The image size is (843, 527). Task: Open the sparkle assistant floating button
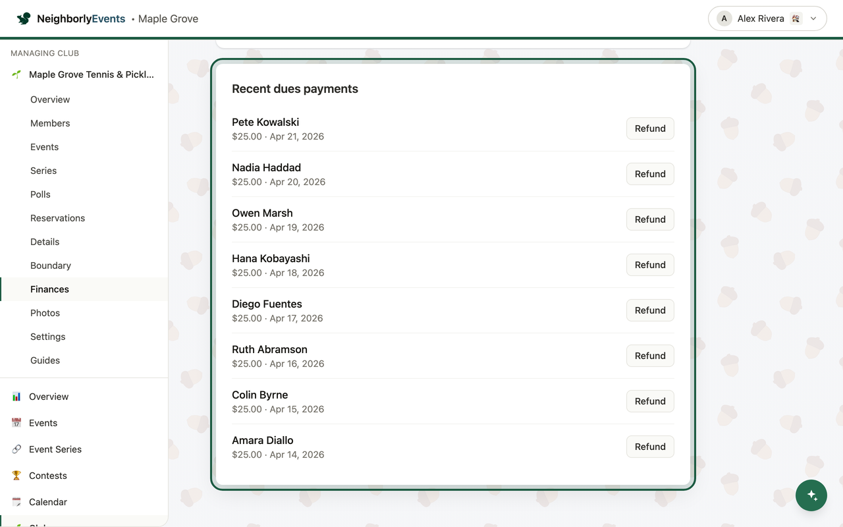click(811, 495)
